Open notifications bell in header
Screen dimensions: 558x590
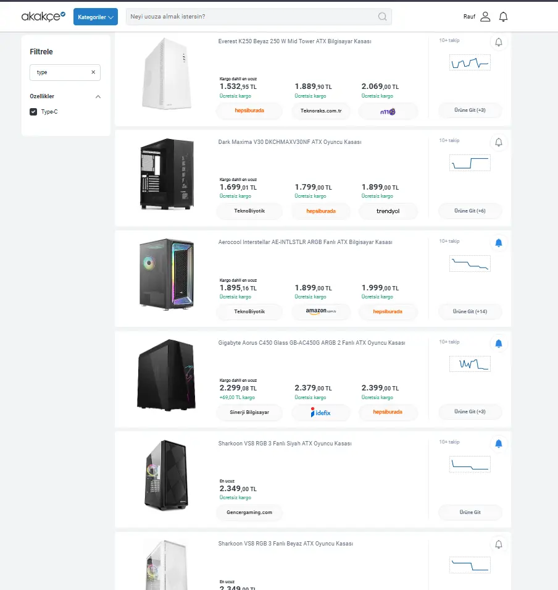click(x=503, y=17)
